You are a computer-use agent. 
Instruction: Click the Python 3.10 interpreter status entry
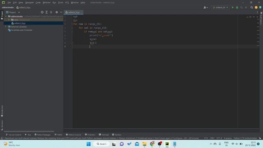245,138
